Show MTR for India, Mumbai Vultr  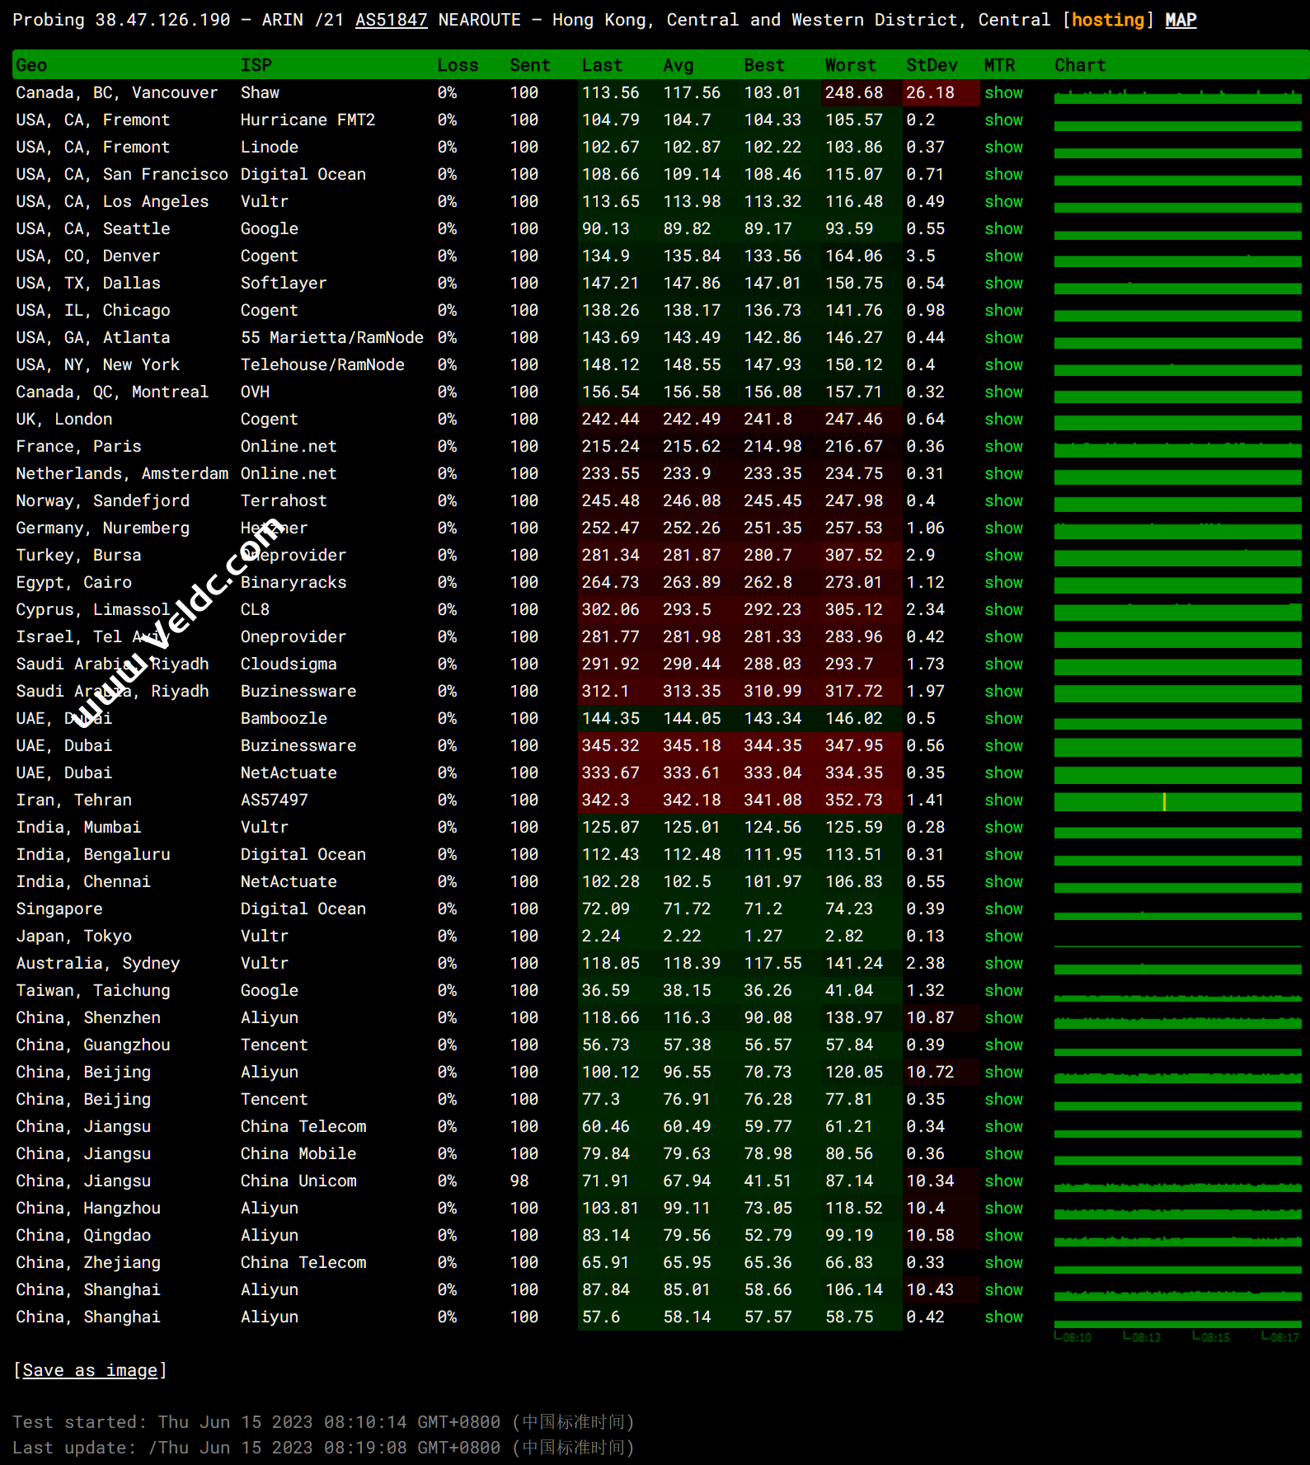click(1003, 828)
